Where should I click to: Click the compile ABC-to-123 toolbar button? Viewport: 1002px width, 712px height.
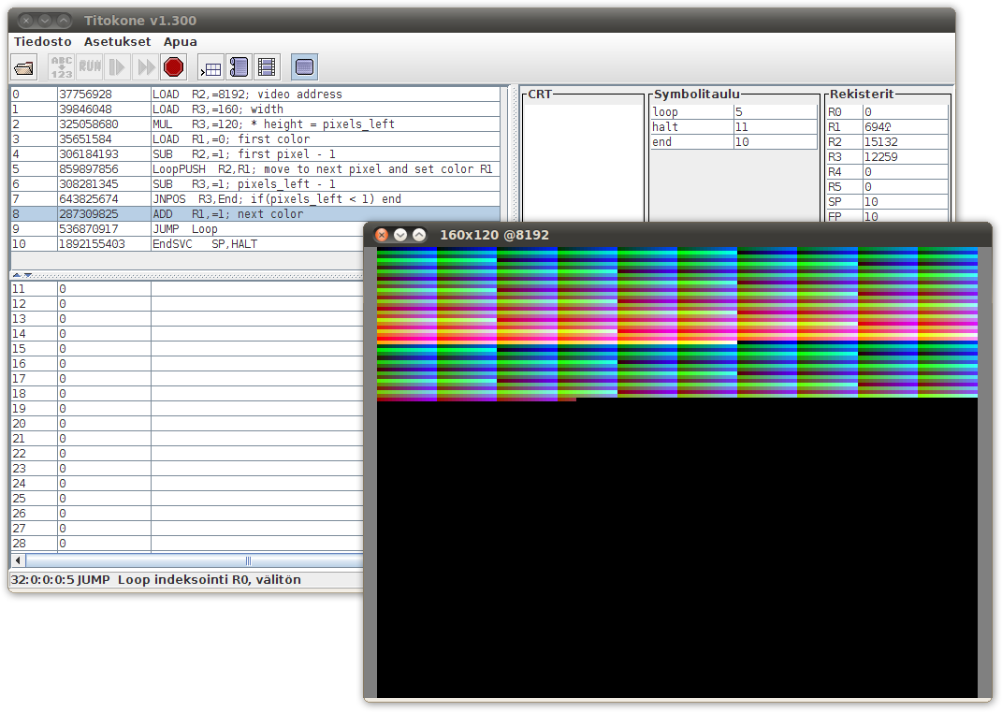(x=62, y=67)
